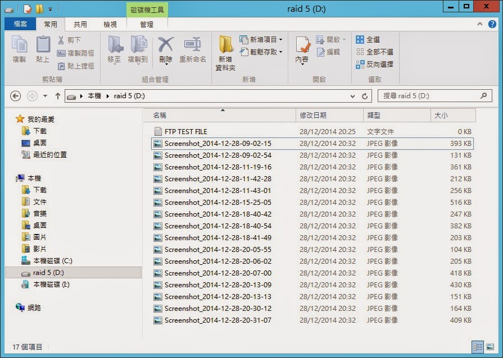Click the Delete (刪除) X icon
This screenshot has width=503, height=358.
click(x=166, y=44)
